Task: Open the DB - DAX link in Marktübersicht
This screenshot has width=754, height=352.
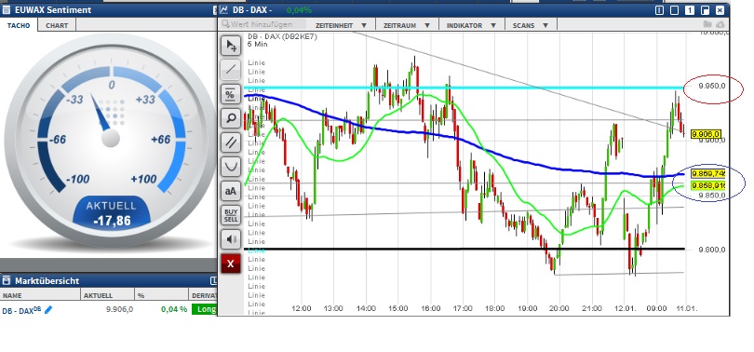Action: 21,311
